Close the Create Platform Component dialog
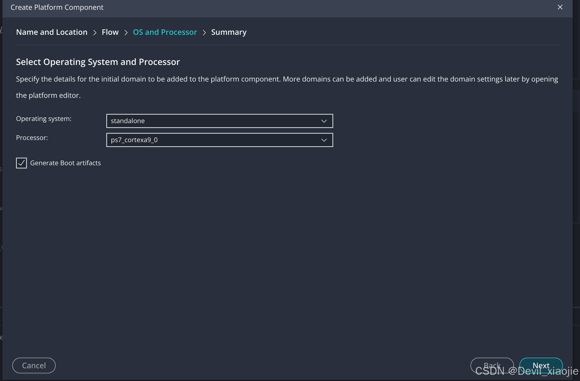The width and height of the screenshot is (580, 381). coord(560,7)
